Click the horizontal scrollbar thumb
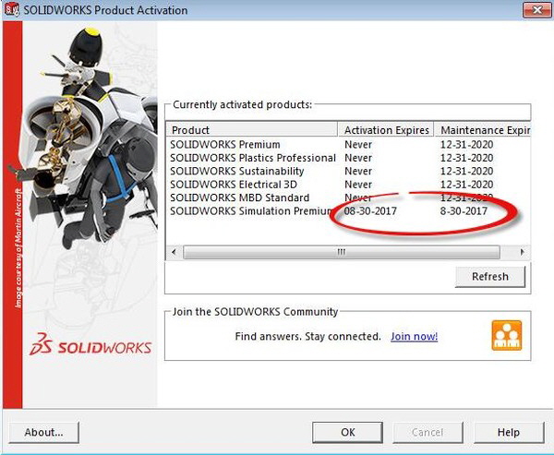The image size is (554, 455). [x=342, y=252]
